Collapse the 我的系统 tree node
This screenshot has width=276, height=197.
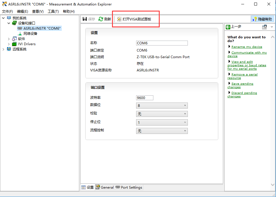(3, 18)
